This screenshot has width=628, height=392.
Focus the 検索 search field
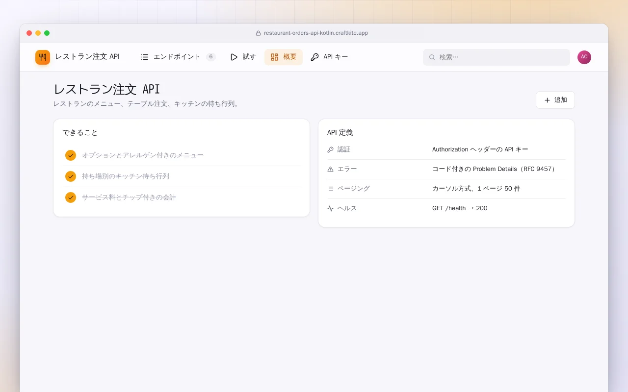[x=497, y=57]
